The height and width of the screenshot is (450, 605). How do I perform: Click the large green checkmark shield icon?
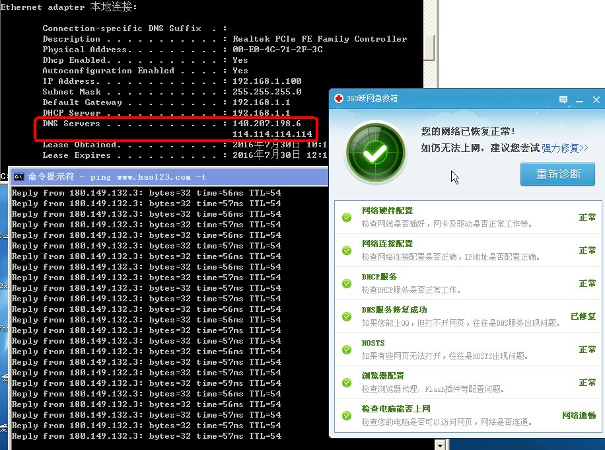(375, 153)
